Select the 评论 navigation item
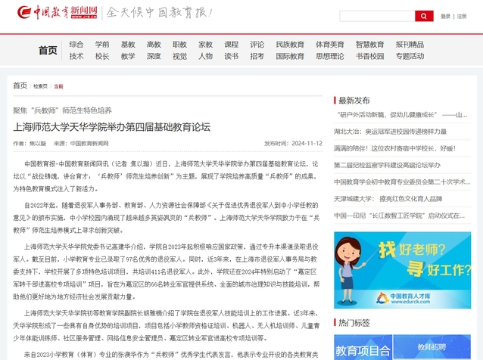The image size is (483, 360). (257, 45)
